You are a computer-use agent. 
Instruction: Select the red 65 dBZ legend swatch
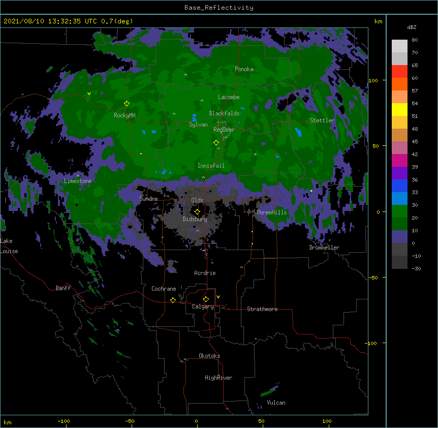[x=399, y=72]
